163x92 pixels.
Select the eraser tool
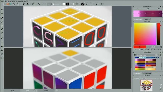[x=2, y=33]
